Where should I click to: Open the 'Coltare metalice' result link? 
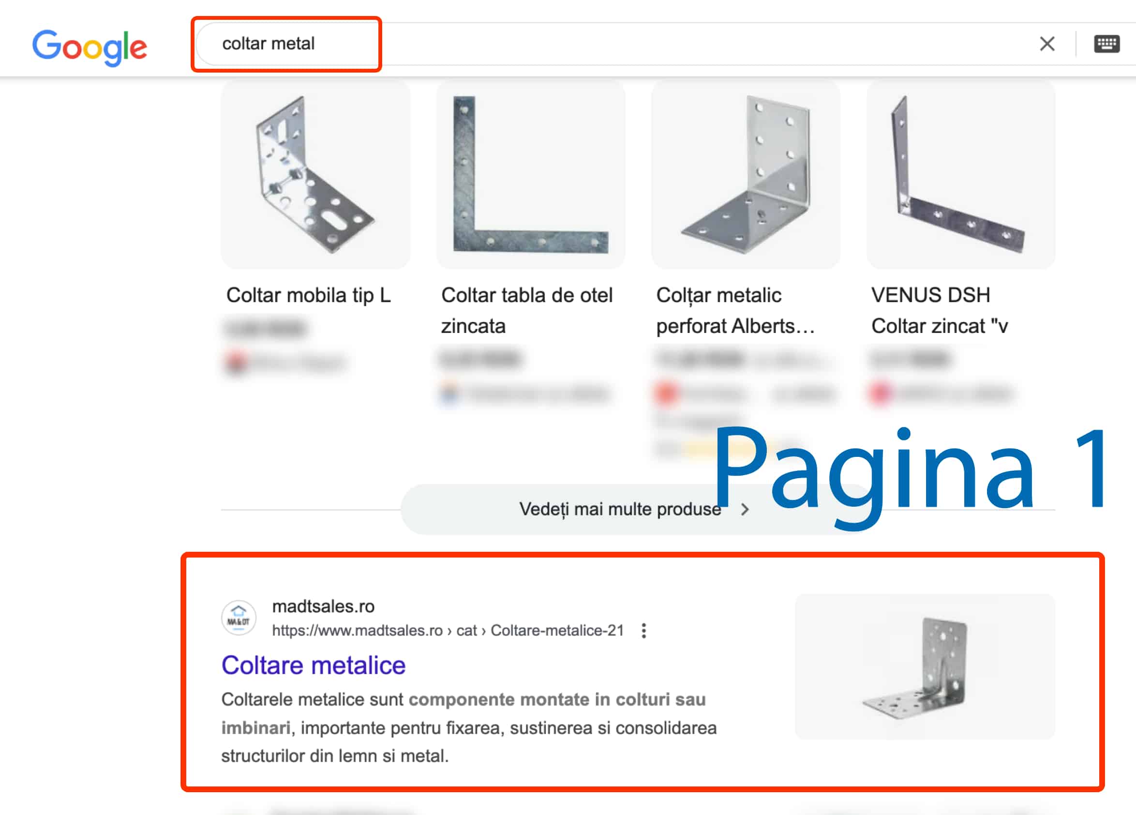314,666
